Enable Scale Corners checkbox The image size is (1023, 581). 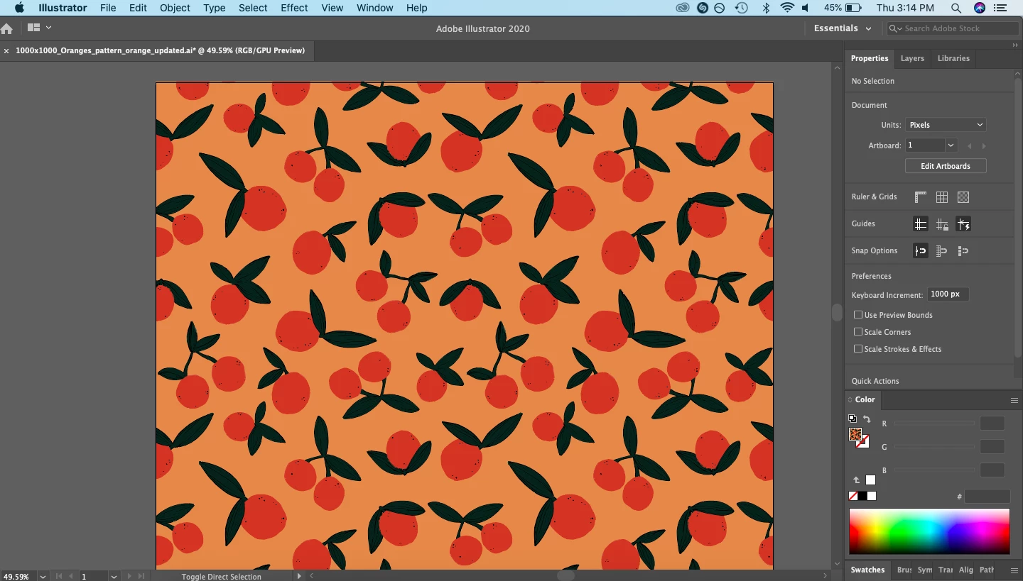coord(858,332)
